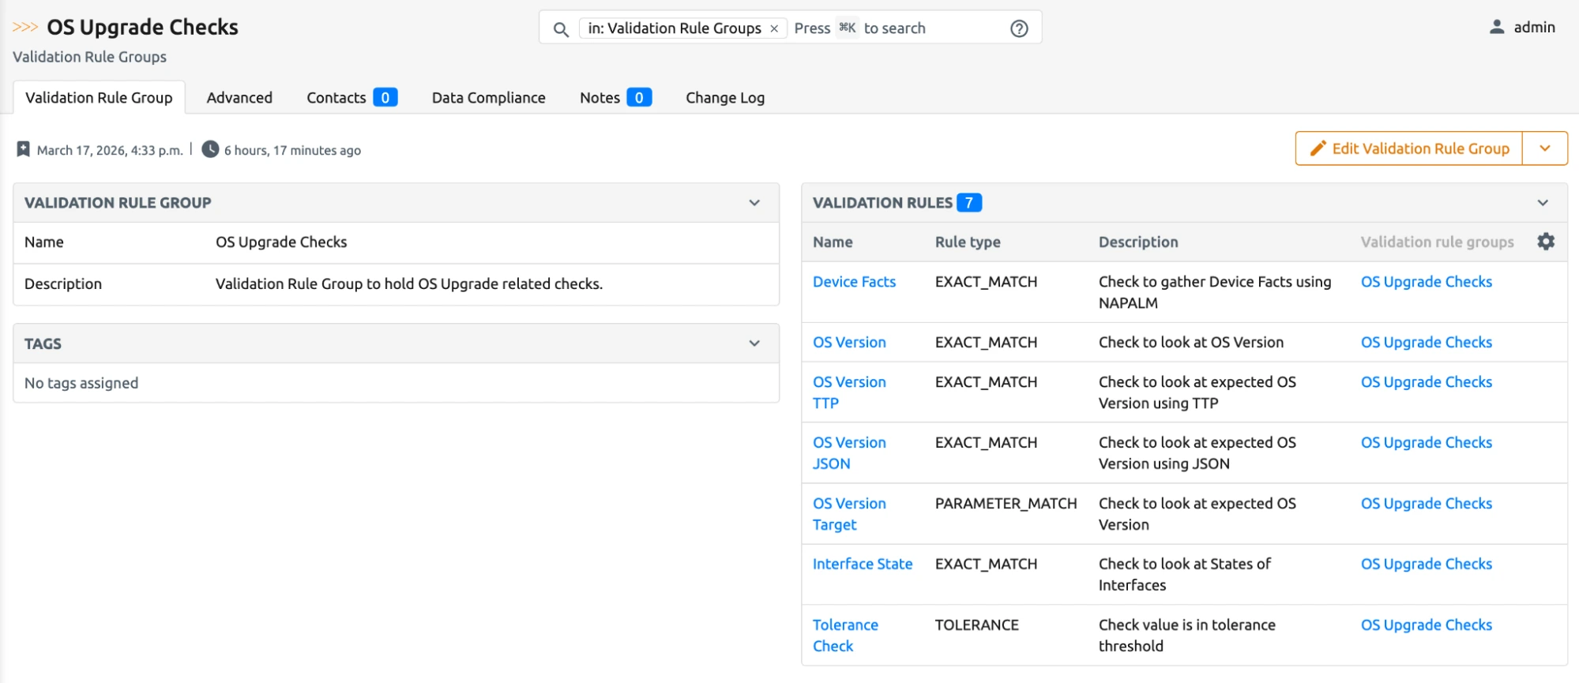Open dropdown beside Edit Validation Rule Group
The width and height of the screenshot is (1579, 683).
coord(1544,148)
